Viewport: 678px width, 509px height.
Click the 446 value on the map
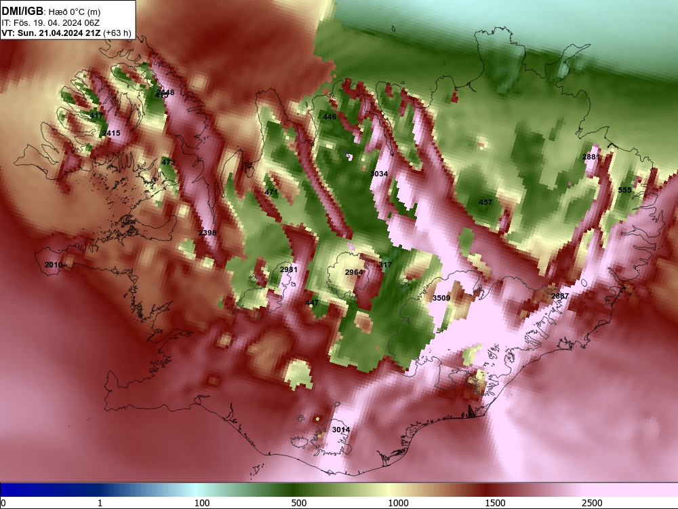coord(330,117)
